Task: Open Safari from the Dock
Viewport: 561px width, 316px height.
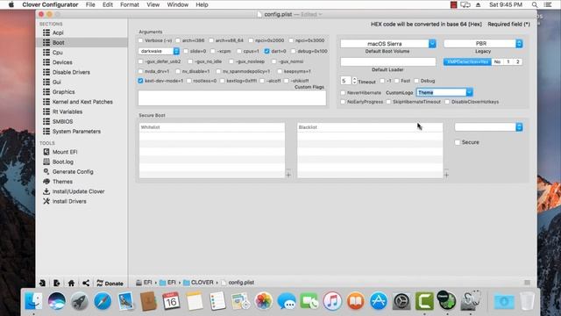Action: [x=103, y=301]
